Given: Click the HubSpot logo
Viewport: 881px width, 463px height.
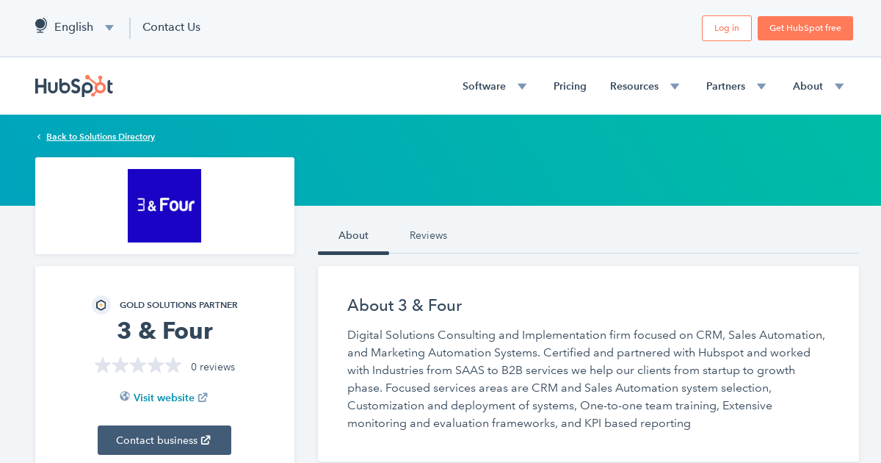Looking at the screenshot, I should [74, 86].
